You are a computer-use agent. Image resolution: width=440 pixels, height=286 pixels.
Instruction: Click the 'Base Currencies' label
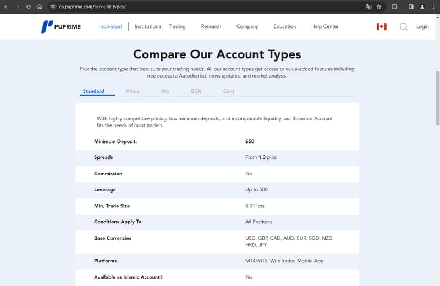113,238
